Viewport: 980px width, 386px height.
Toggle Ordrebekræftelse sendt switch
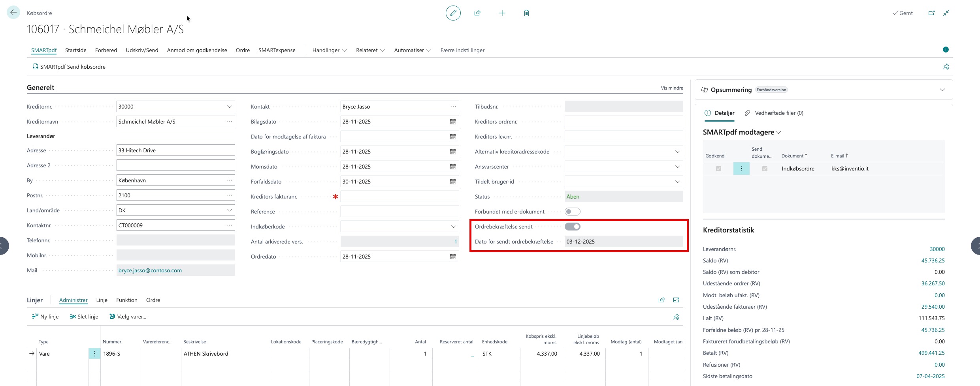(x=572, y=227)
